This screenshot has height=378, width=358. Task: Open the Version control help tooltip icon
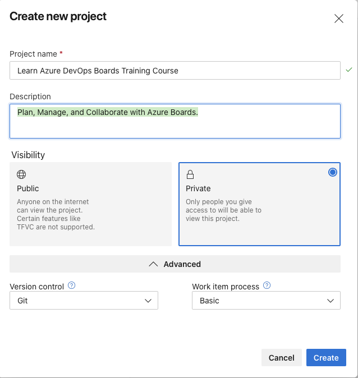pyautogui.click(x=71, y=285)
